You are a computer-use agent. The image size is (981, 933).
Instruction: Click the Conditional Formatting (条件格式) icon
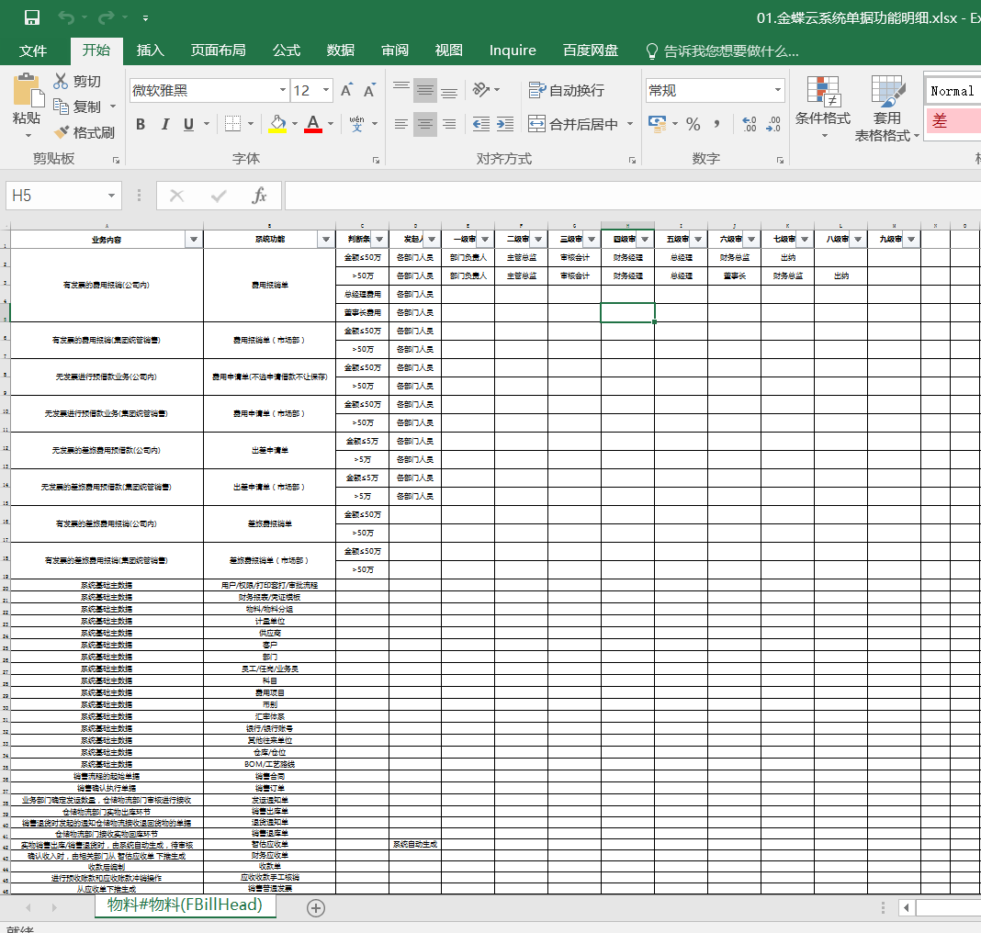(823, 91)
